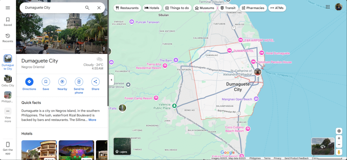
Task: Click Sibulan town map label
Action: [164, 15]
